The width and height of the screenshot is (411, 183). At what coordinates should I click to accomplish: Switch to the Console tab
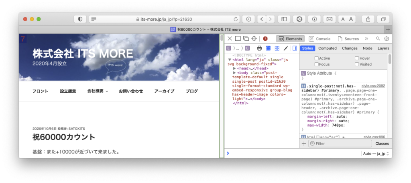tap(319, 39)
